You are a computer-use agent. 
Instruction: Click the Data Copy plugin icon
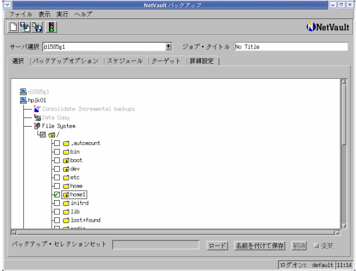click(x=37, y=118)
